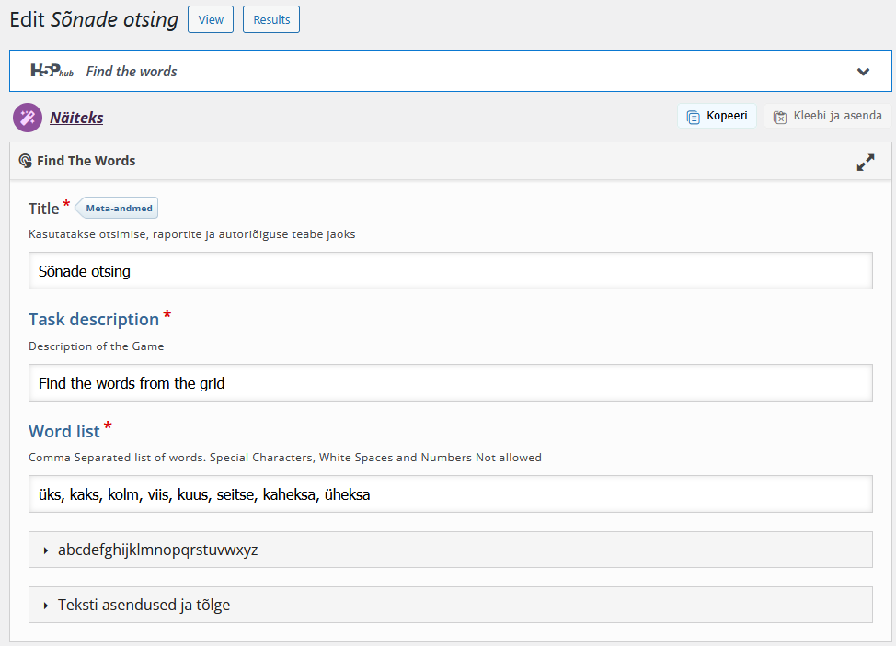Click the Title field label
896x646 pixels.
pyautogui.click(x=44, y=209)
